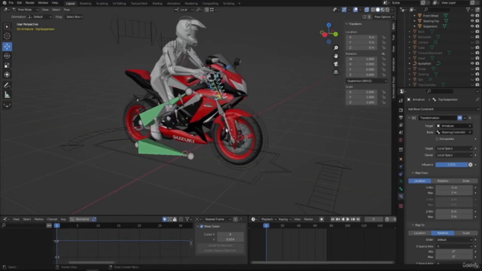
Task: Activate the Move tool
Action: (7, 47)
